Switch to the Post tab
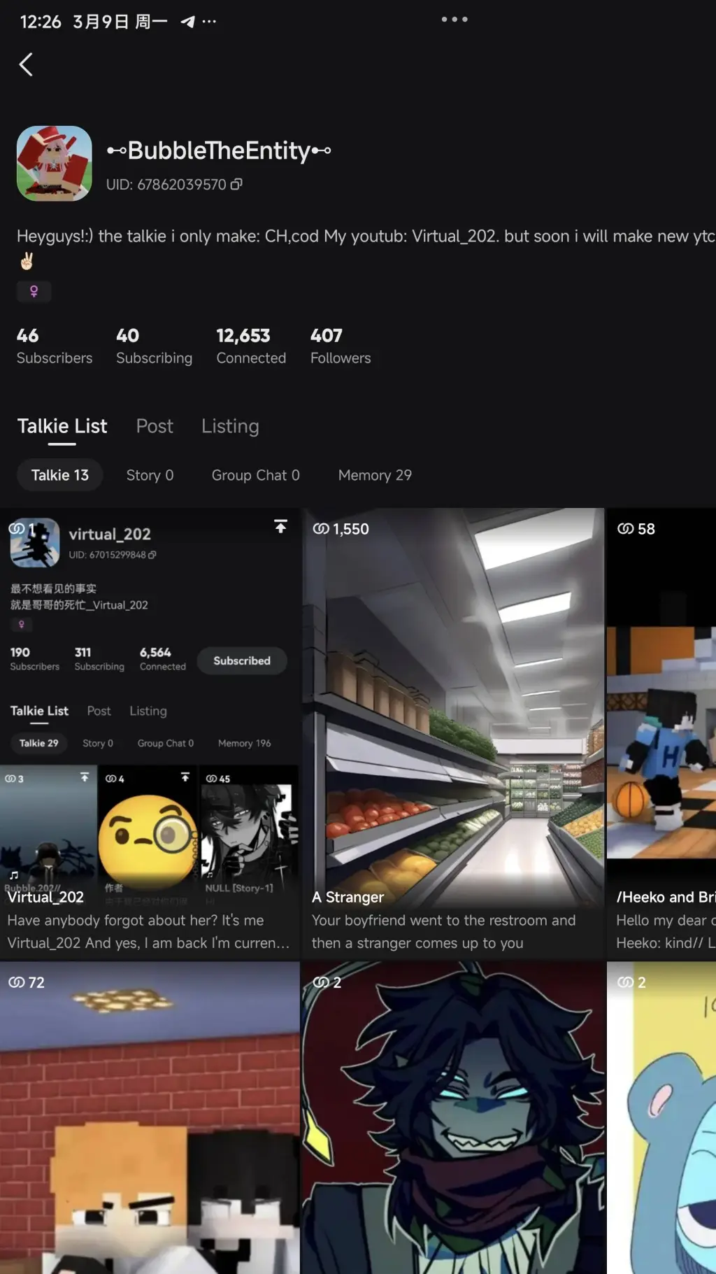Screen dimensions: 716x1274 coord(155,426)
